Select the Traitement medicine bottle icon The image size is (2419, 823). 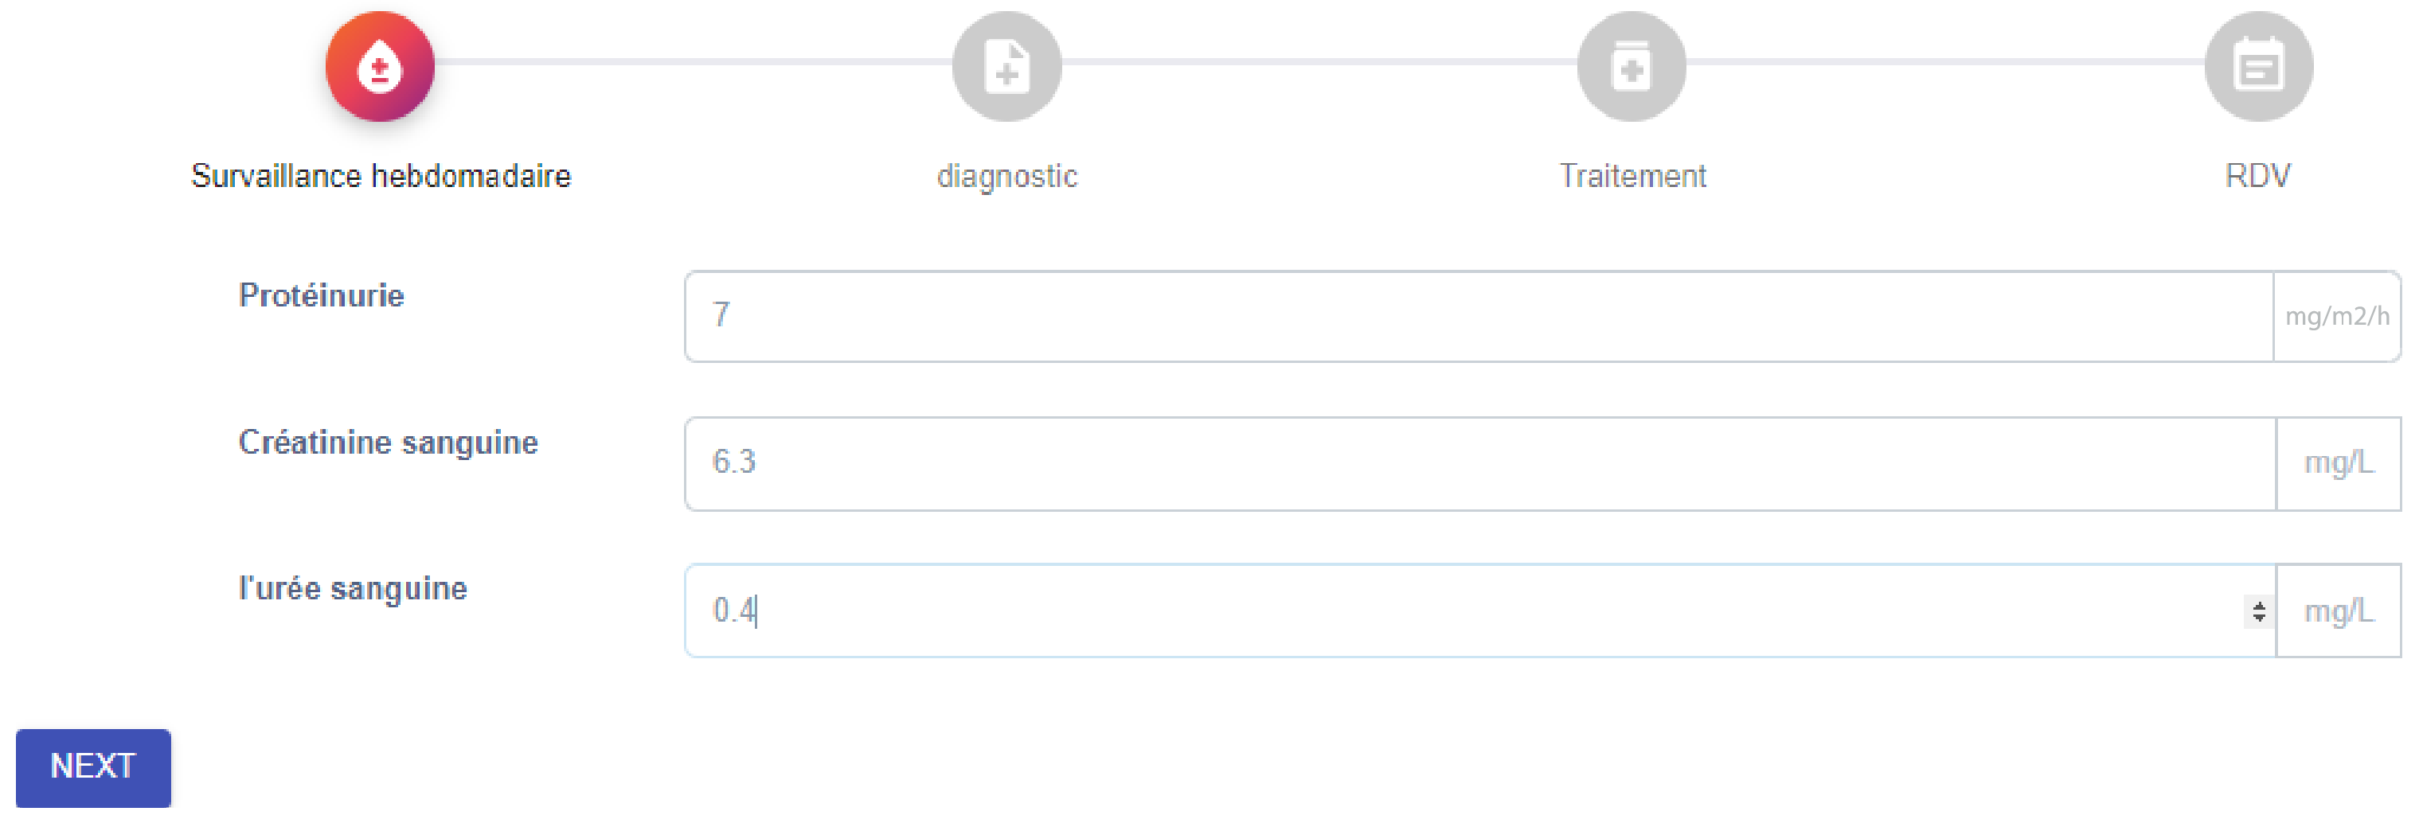point(1632,67)
